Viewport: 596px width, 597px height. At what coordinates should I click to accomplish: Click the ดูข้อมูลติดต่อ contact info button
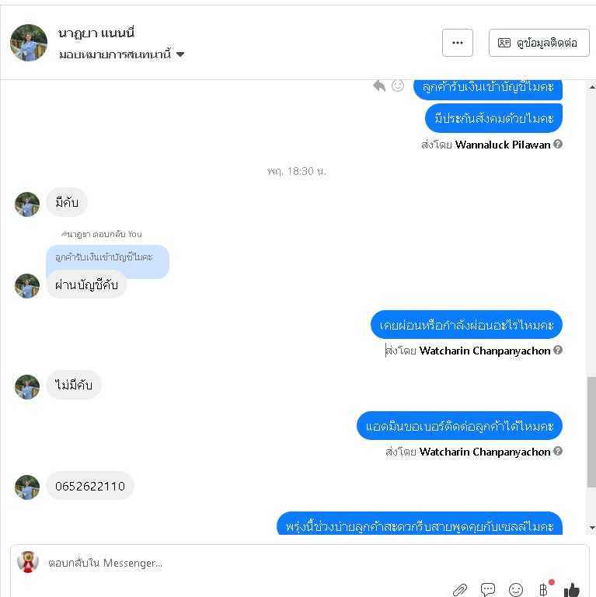tap(539, 43)
